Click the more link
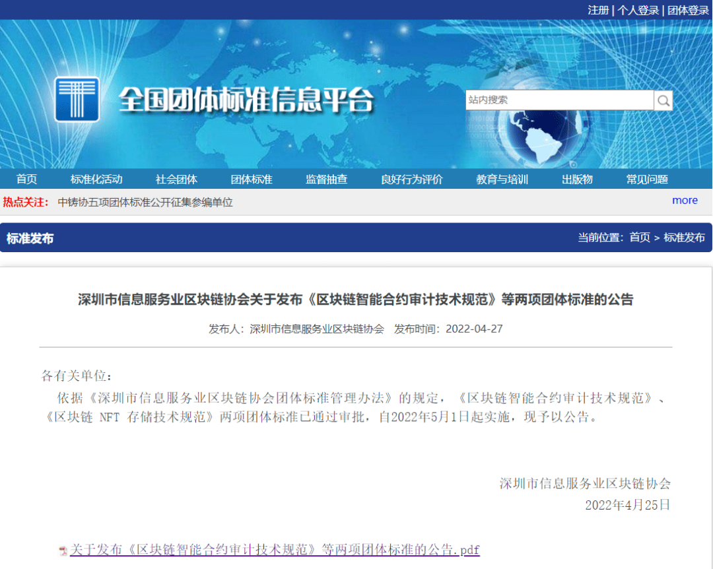Screen dimensions: 713x569 (685, 200)
